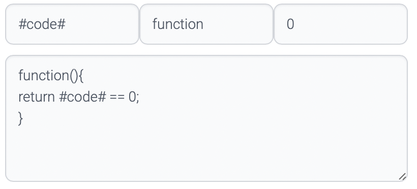The width and height of the screenshot is (417, 189).
Task: Click the "#code#" text in first field
Action: point(42,24)
